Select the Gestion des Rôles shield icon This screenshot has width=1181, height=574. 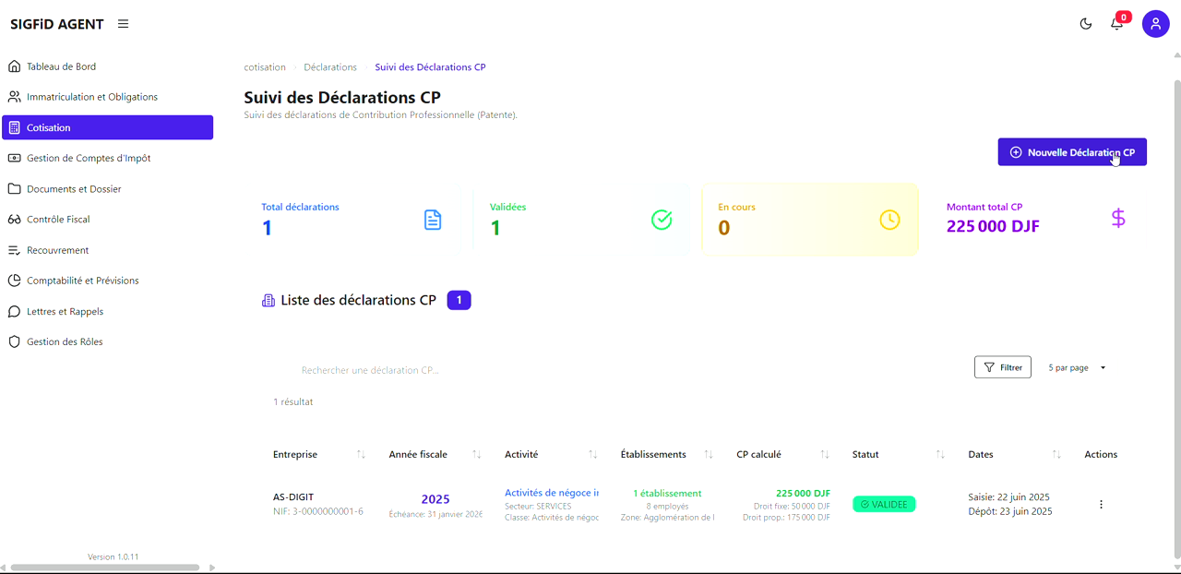[14, 341]
